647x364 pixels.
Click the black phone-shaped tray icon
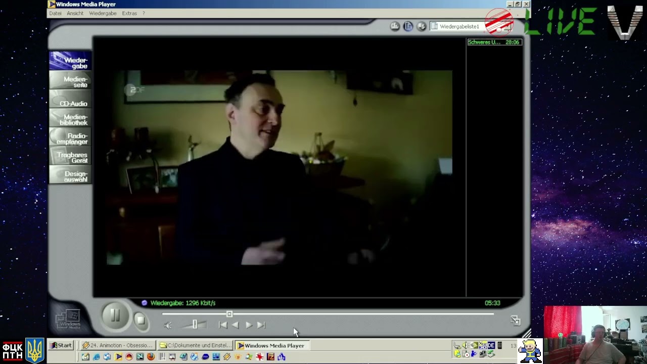tap(500, 346)
